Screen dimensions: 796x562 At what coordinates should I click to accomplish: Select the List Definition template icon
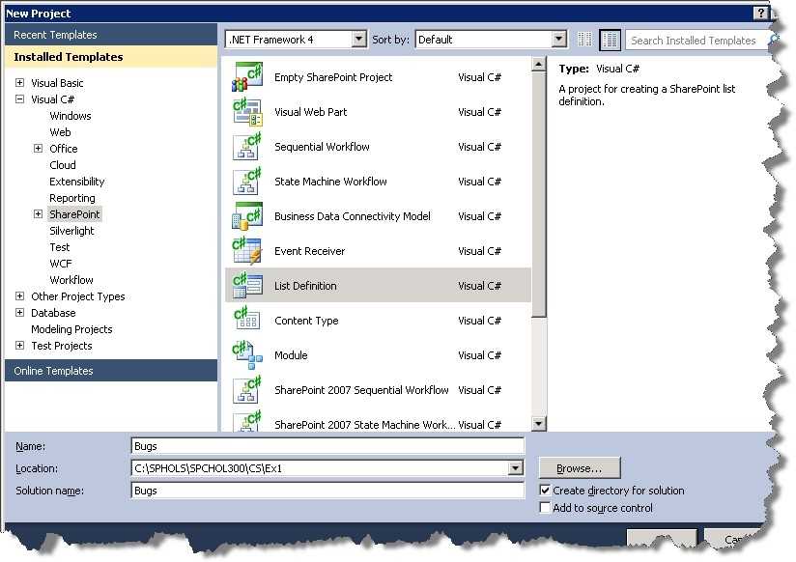[247, 286]
